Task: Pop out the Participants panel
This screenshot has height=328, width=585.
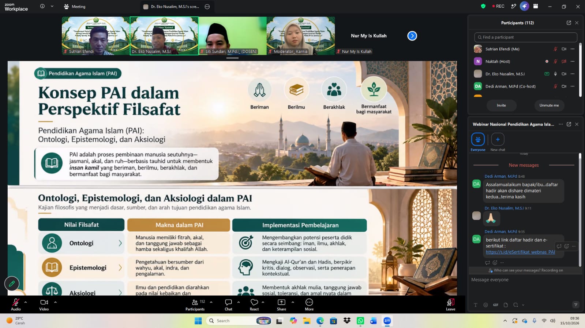Action: 569,23
